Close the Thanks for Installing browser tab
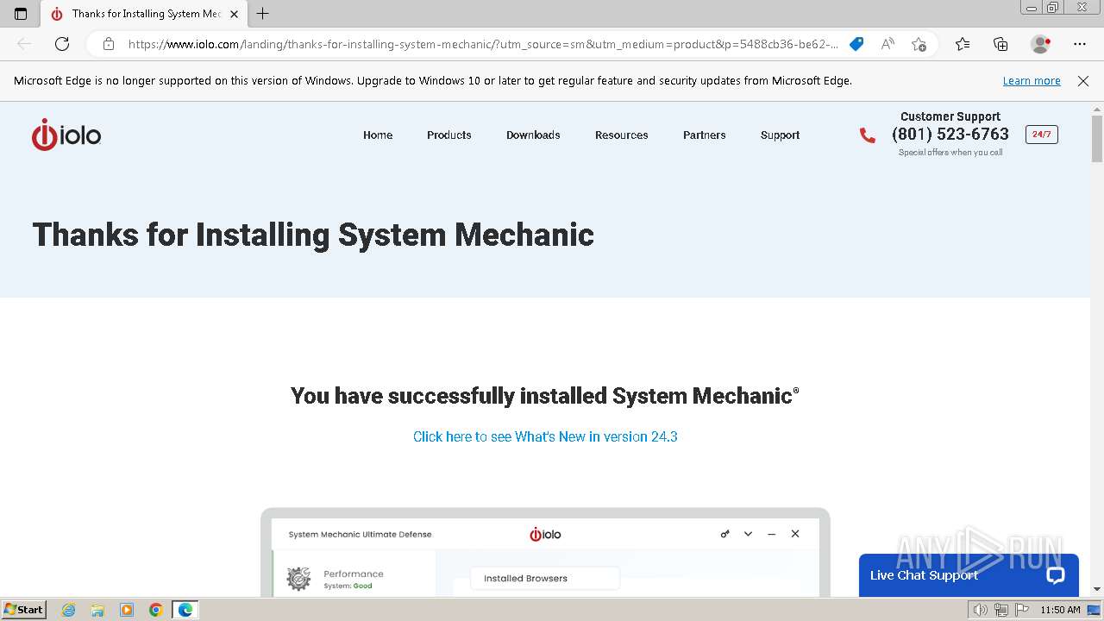This screenshot has width=1104, height=621. (x=234, y=14)
